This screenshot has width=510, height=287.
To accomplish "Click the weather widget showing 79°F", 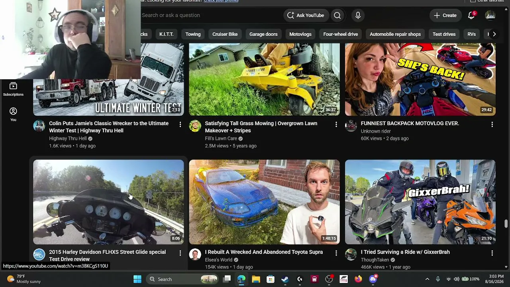I will coord(24,279).
